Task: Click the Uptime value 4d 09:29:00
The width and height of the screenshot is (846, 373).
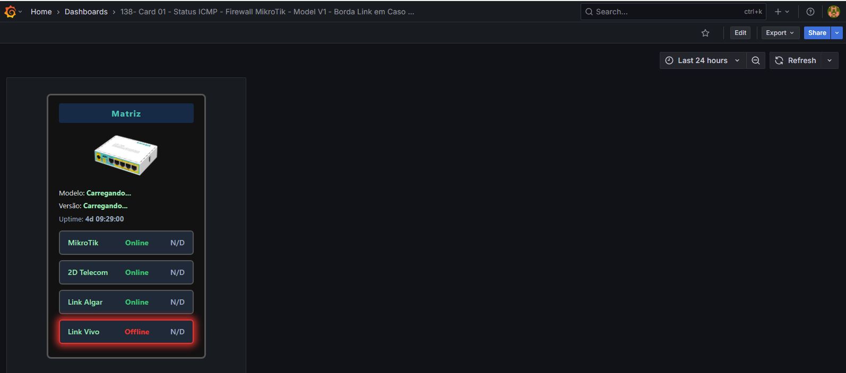Action: click(x=105, y=219)
